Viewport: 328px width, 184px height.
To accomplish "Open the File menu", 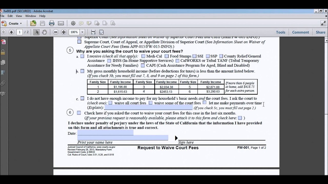I will (x=2, y=16).
